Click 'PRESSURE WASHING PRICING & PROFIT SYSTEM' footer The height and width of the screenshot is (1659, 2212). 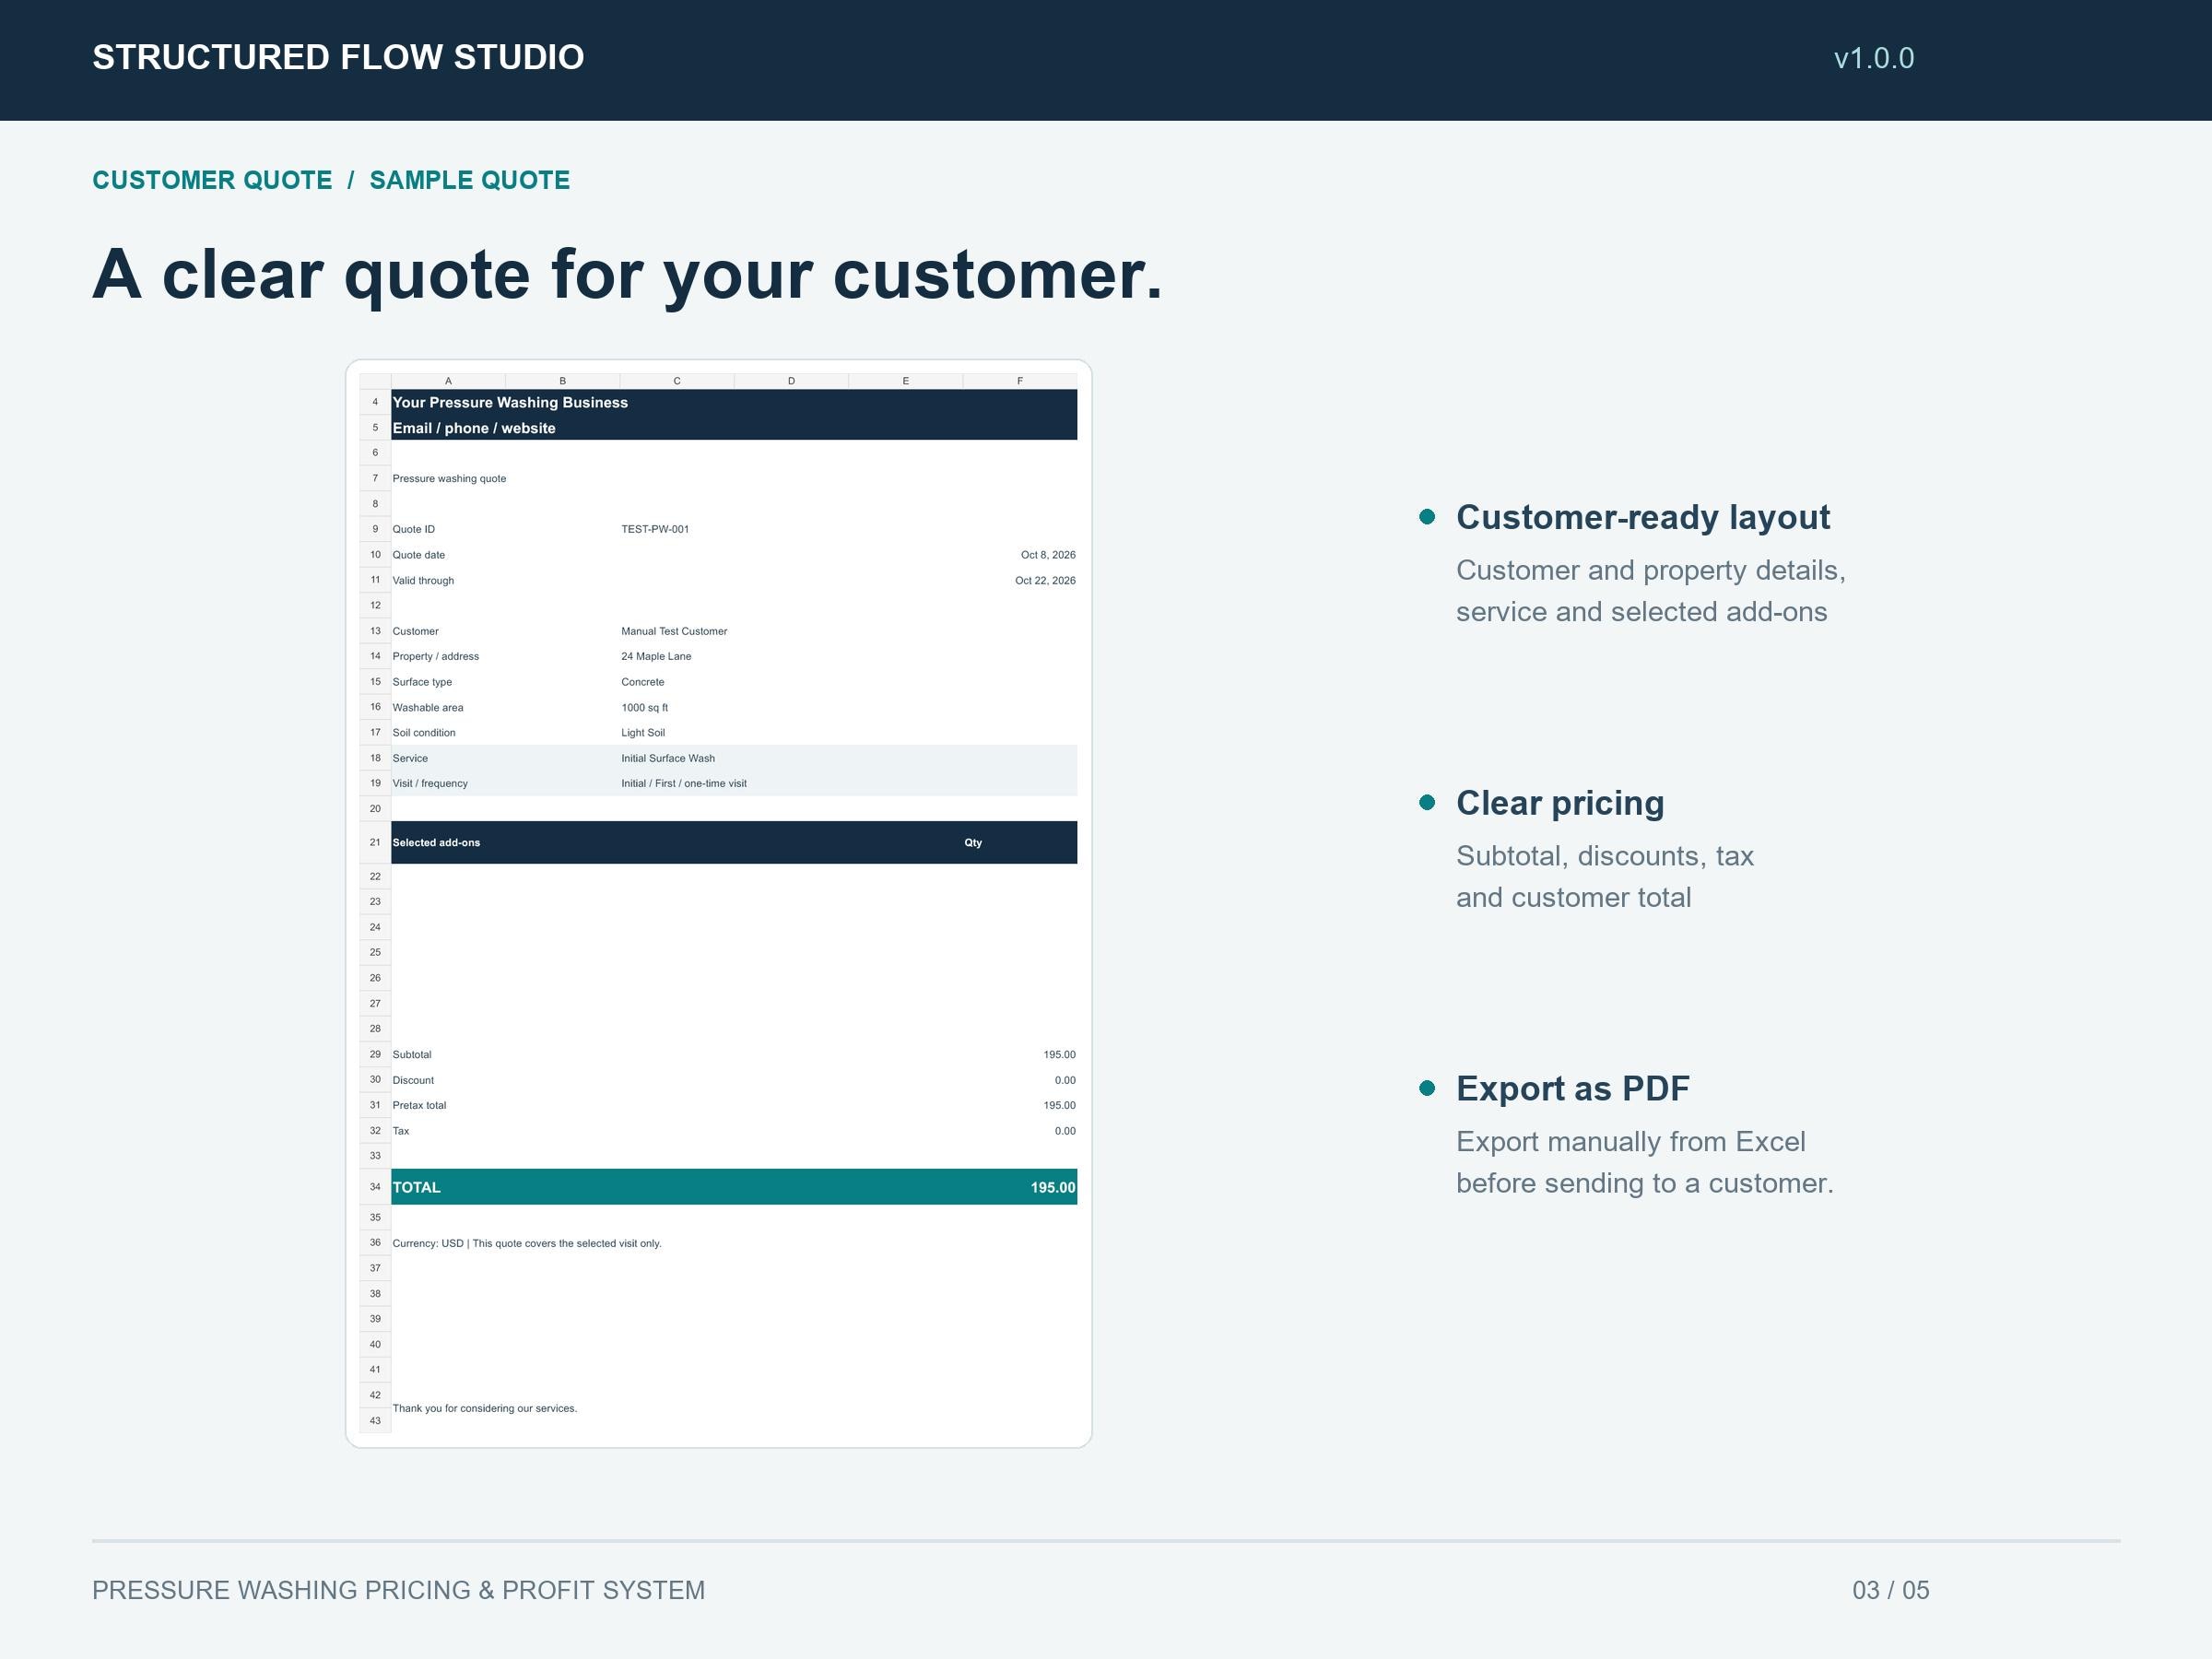(x=399, y=1590)
